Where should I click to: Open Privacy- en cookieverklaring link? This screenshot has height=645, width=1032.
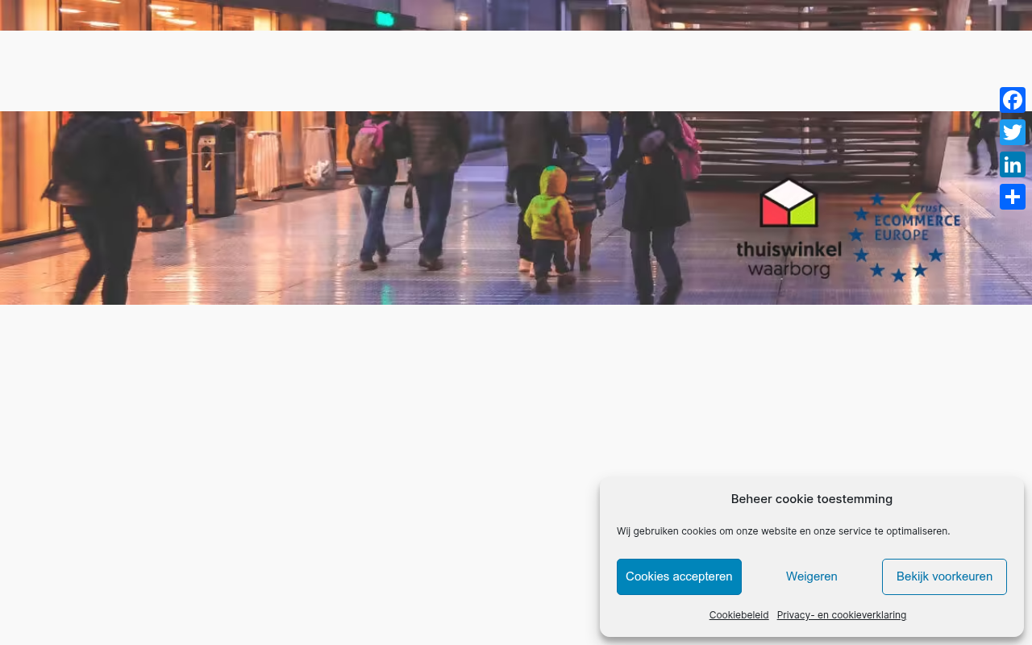842,615
